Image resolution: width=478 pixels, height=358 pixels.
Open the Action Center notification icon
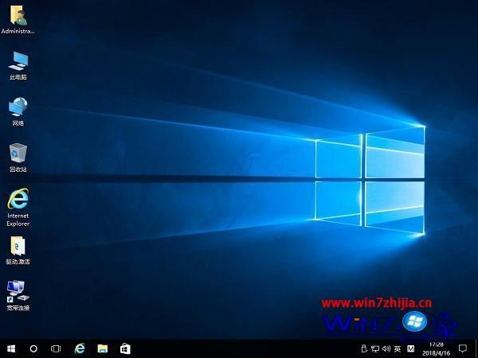pos(463,348)
